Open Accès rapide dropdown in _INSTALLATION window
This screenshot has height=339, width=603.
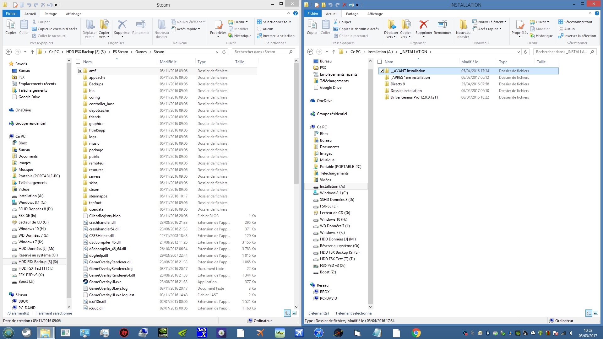(487, 29)
